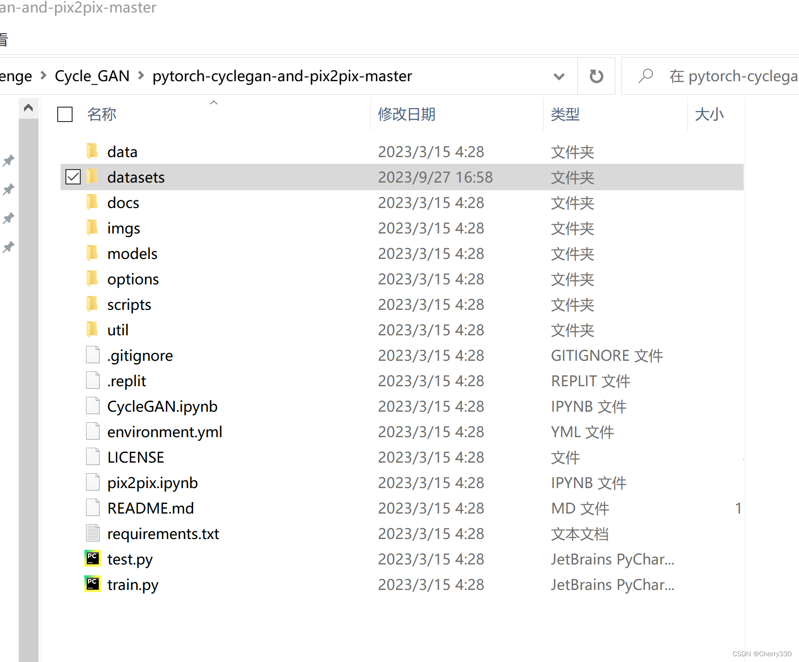Viewport: 799px width, 662px height.
Task: Click the PyCharm icon of train.py
Action: 93,584
